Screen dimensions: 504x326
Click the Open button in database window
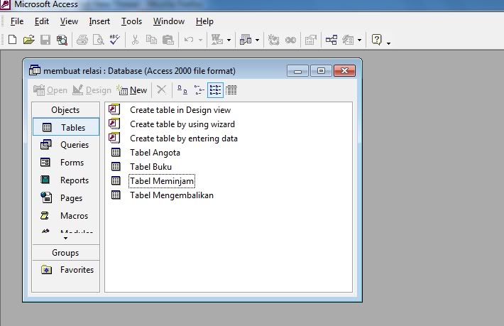click(50, 90)
